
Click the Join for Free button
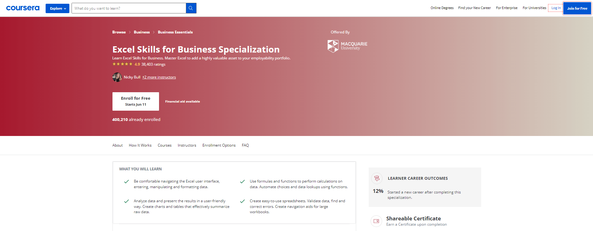[x=577, y=8]
